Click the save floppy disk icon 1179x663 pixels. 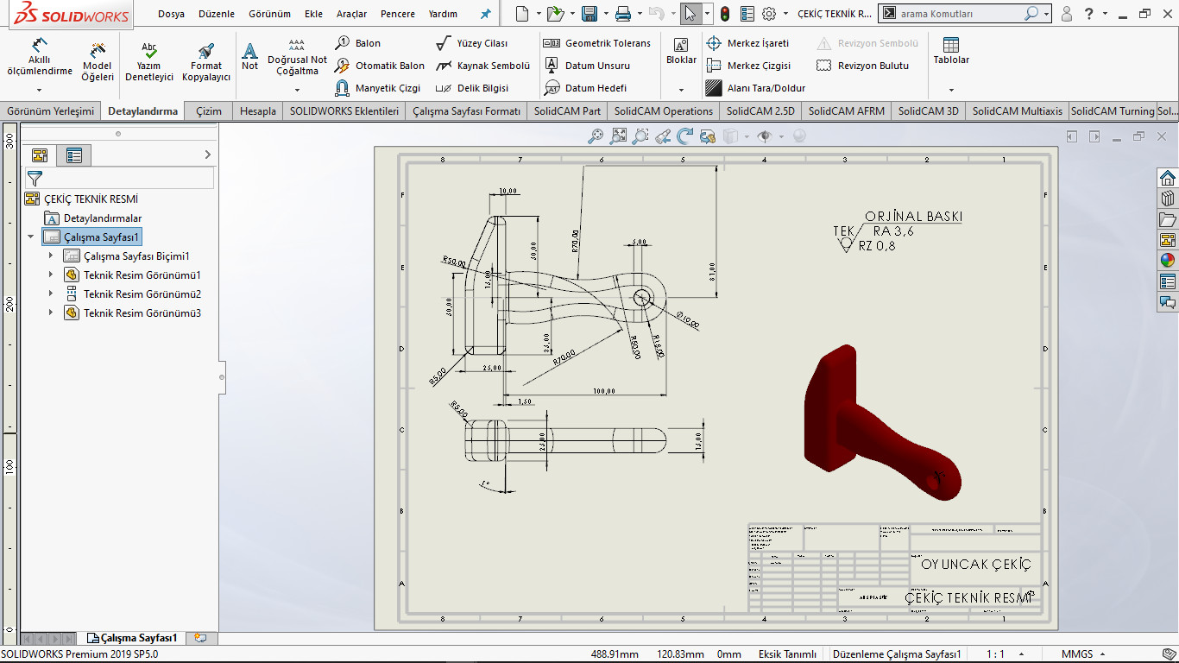click(x=589, y=14)
